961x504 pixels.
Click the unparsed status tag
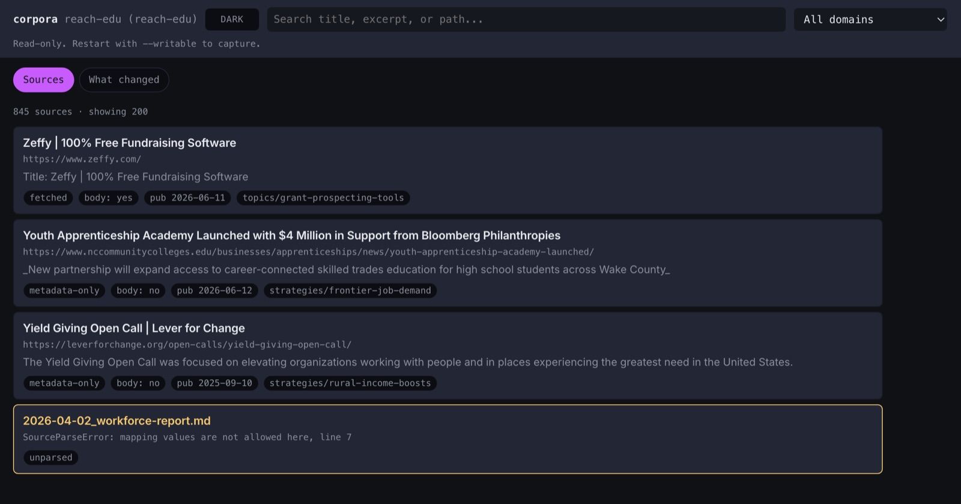51,458
